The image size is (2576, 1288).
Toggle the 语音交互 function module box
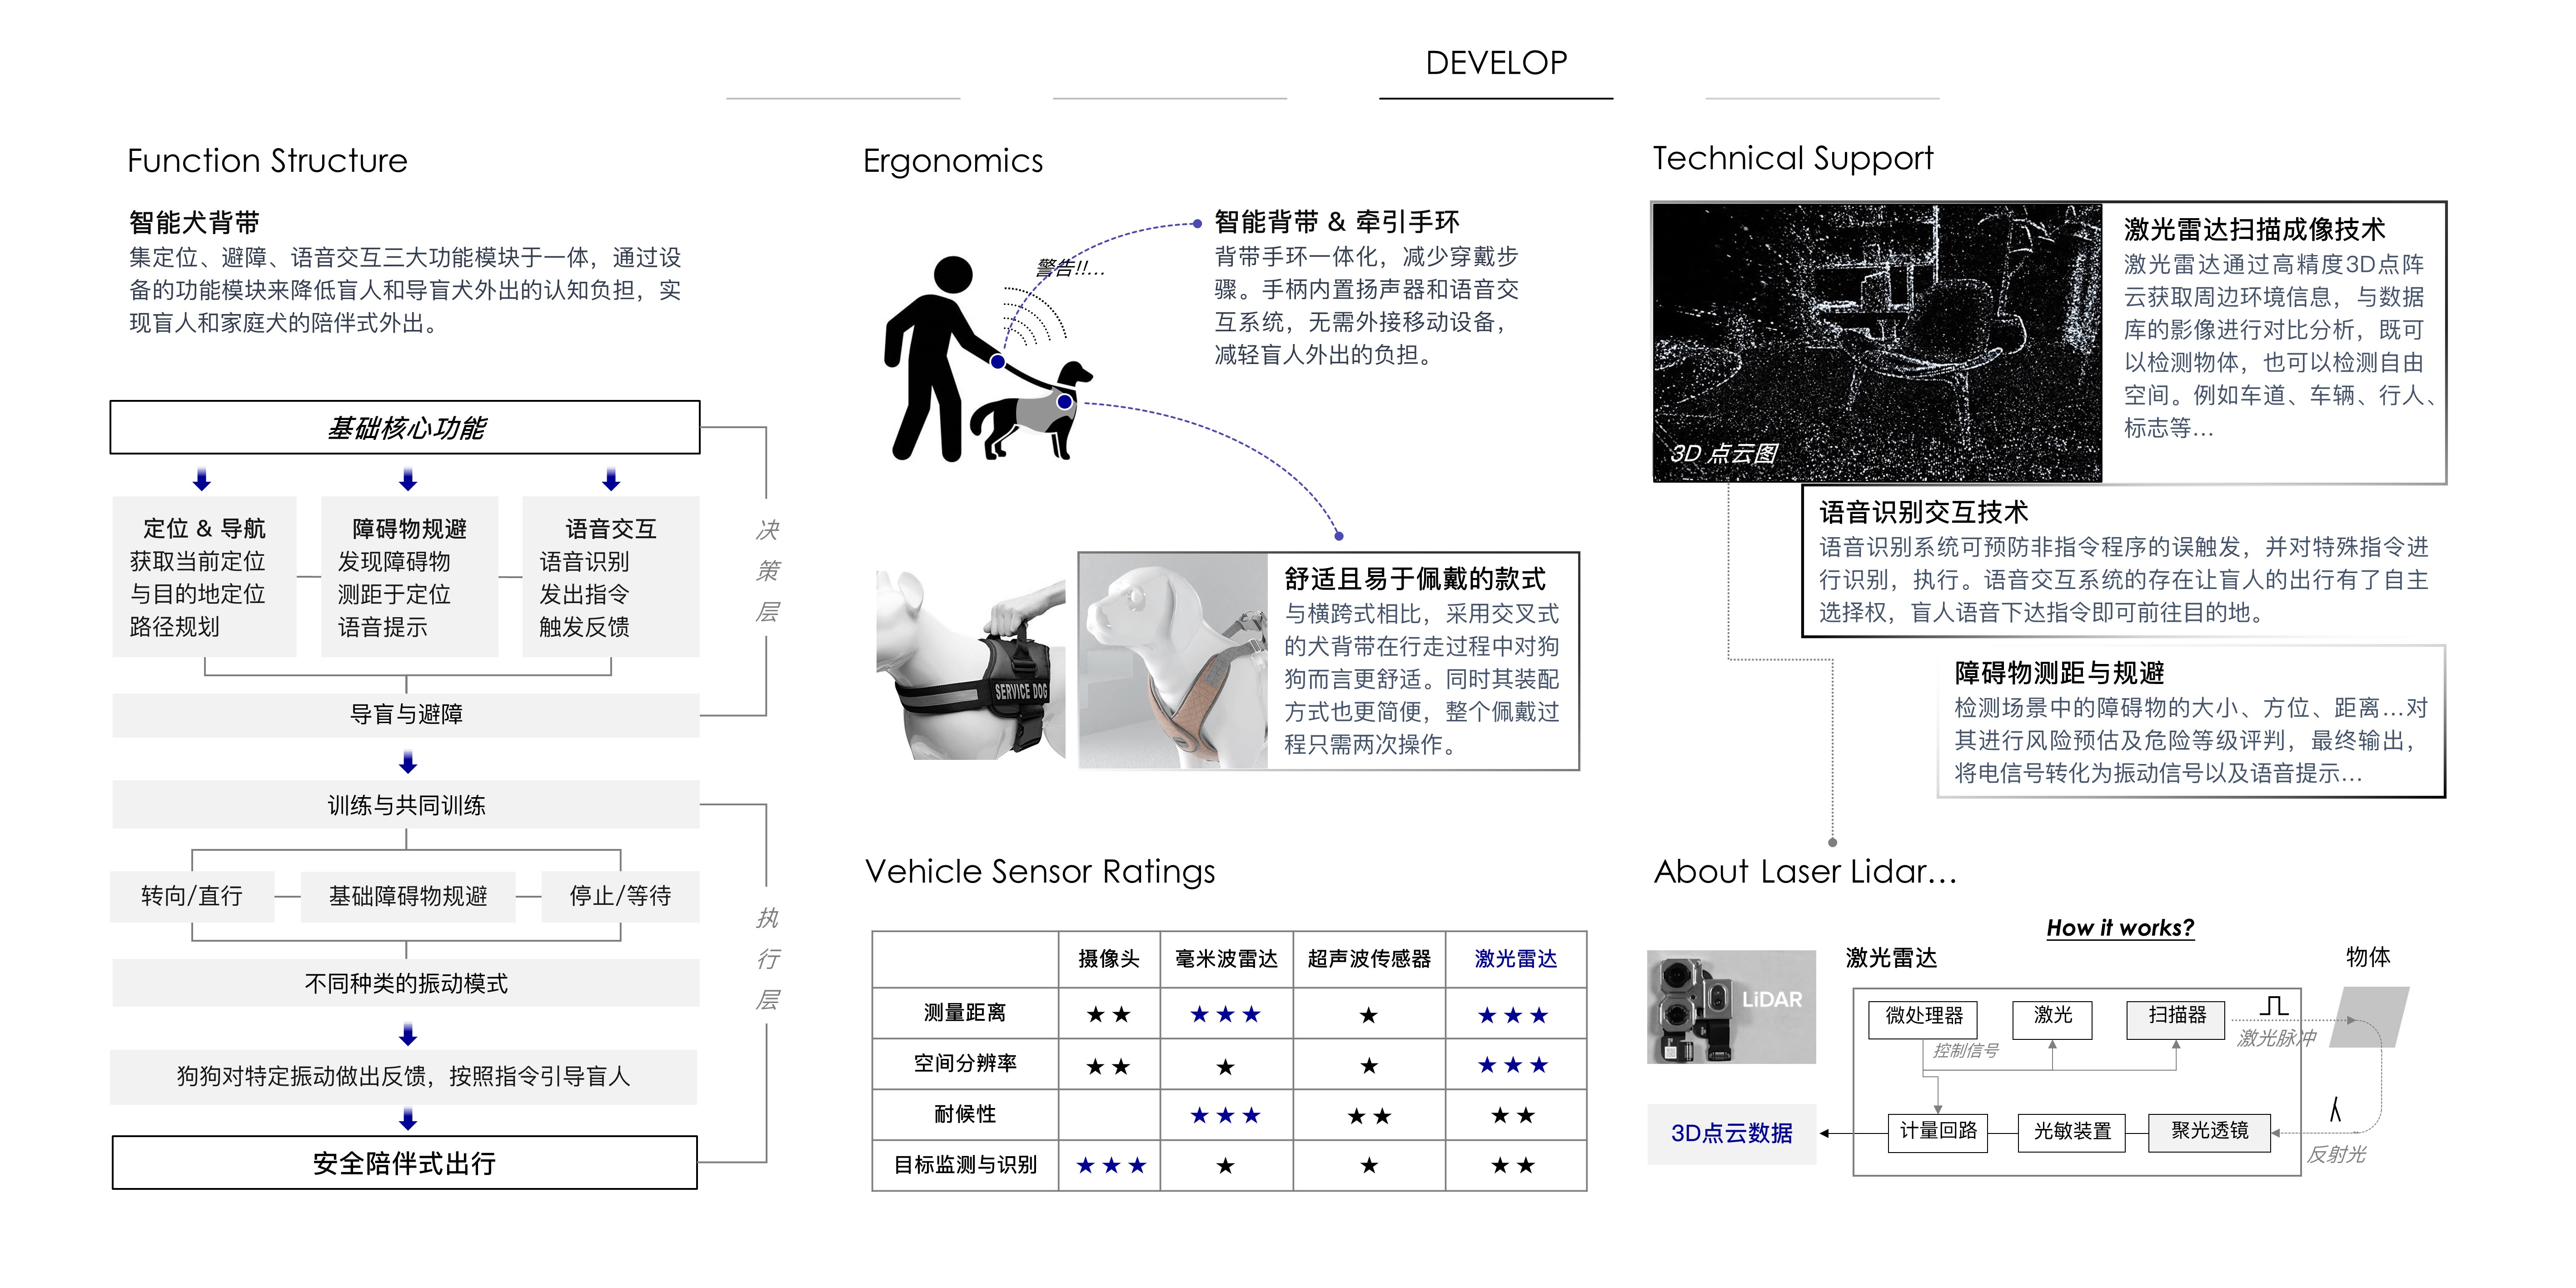click(610, 575)
